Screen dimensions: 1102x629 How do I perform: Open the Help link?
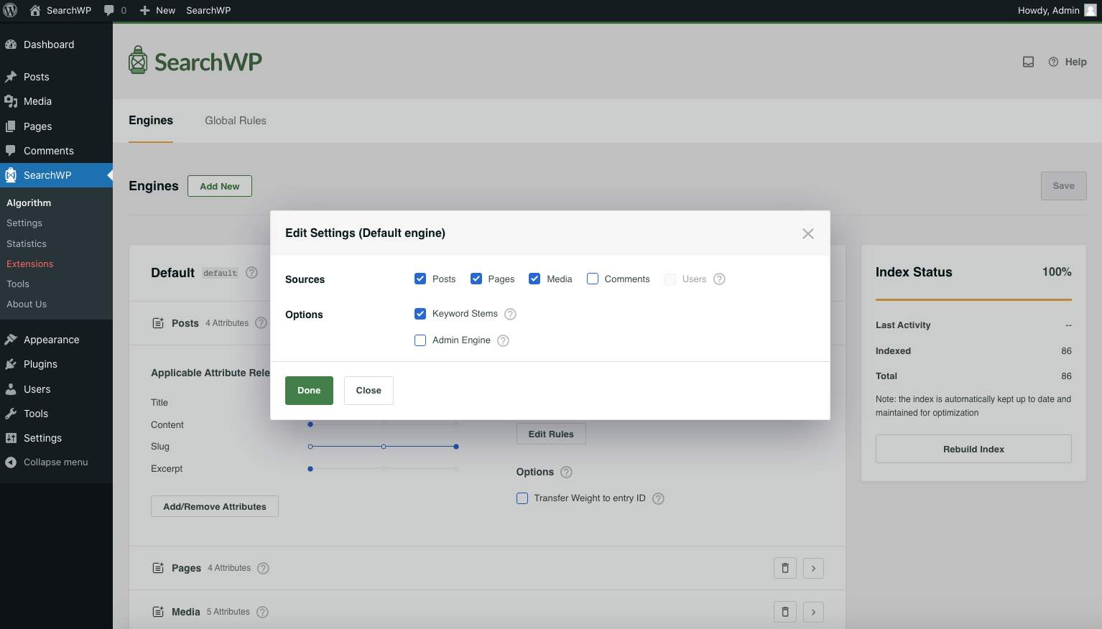point(1068,62)
